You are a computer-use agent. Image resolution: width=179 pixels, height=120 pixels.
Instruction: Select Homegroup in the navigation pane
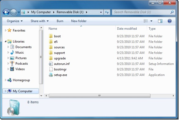[x=21, y=80]
